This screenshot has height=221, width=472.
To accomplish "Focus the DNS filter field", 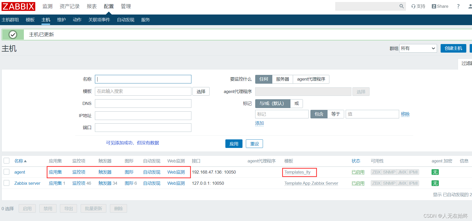I will coord(143,104).
